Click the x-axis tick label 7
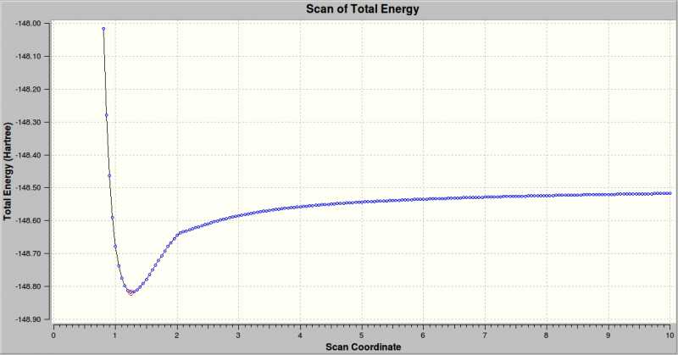This screenshot has width=678, height=355. [x=485, y=336]
